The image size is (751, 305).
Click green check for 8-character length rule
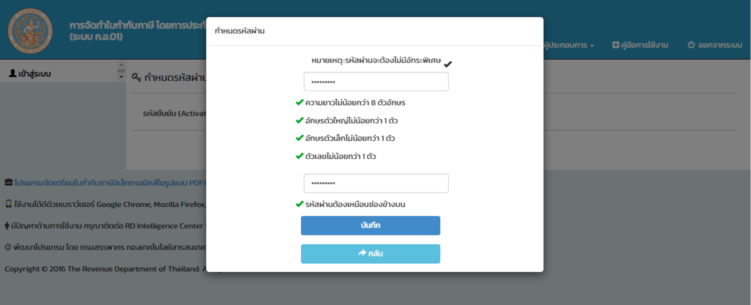point(300,102)
